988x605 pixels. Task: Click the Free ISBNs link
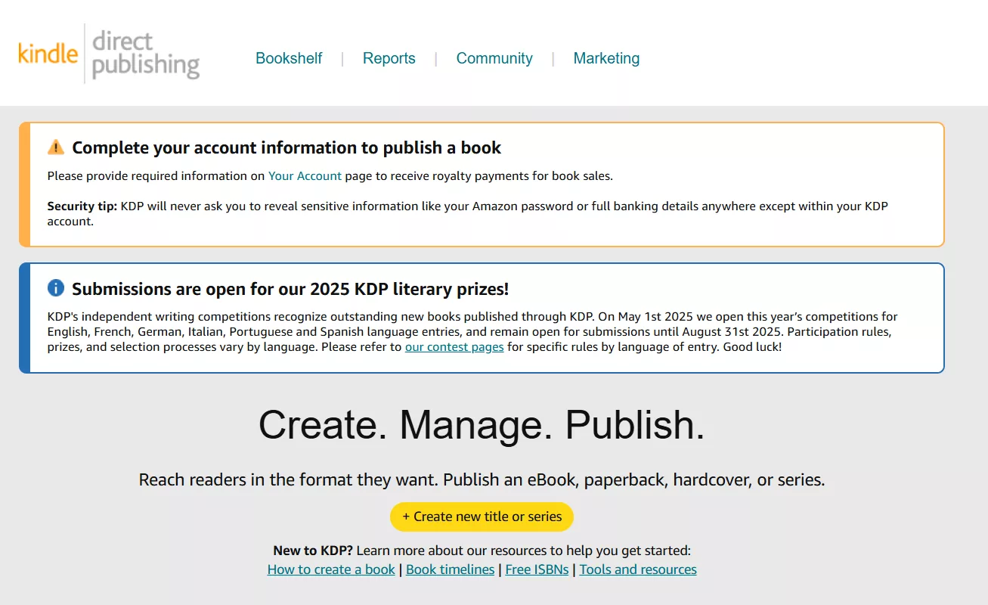[x=537, y=569]
